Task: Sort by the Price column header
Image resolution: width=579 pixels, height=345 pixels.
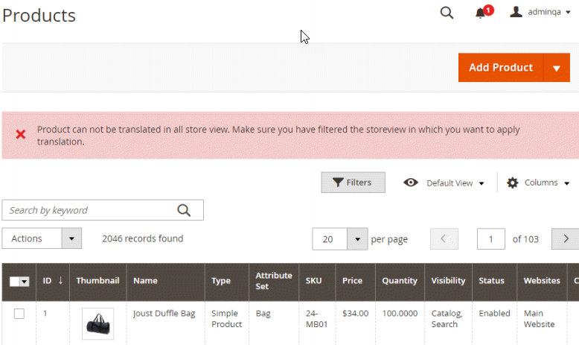Action: pos(352,281)
